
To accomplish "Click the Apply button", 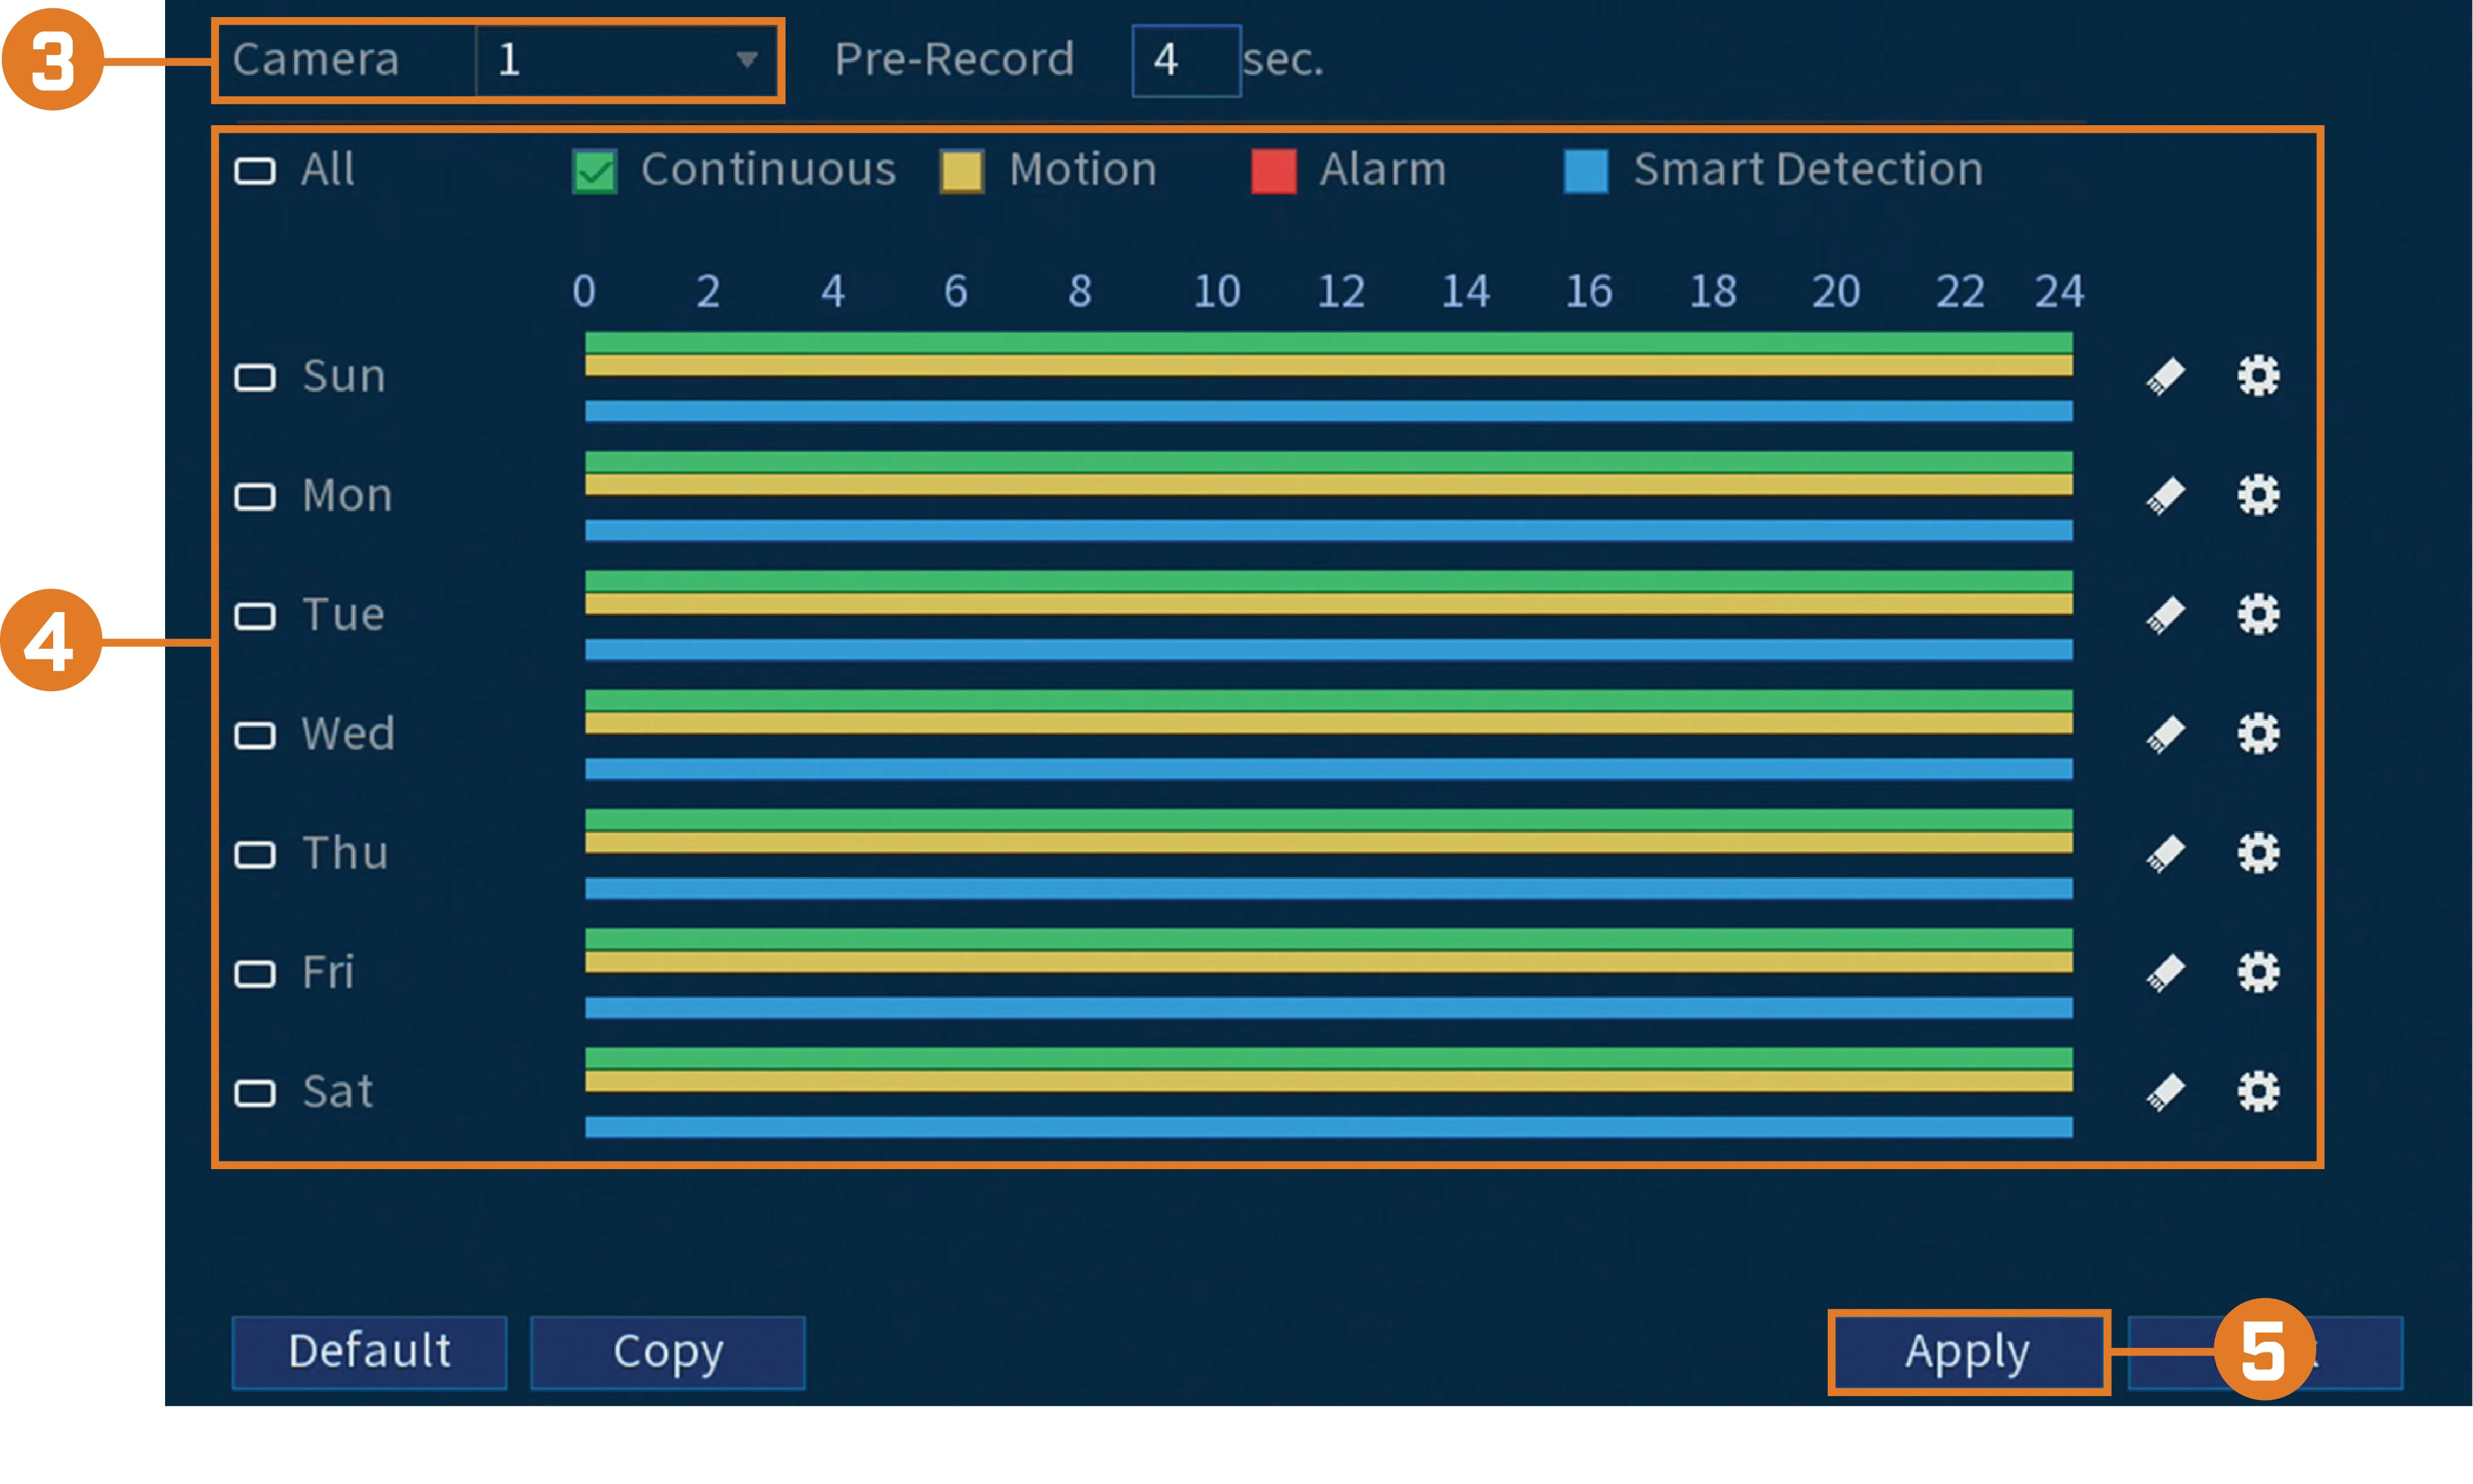I will tap(1968, 1352).
